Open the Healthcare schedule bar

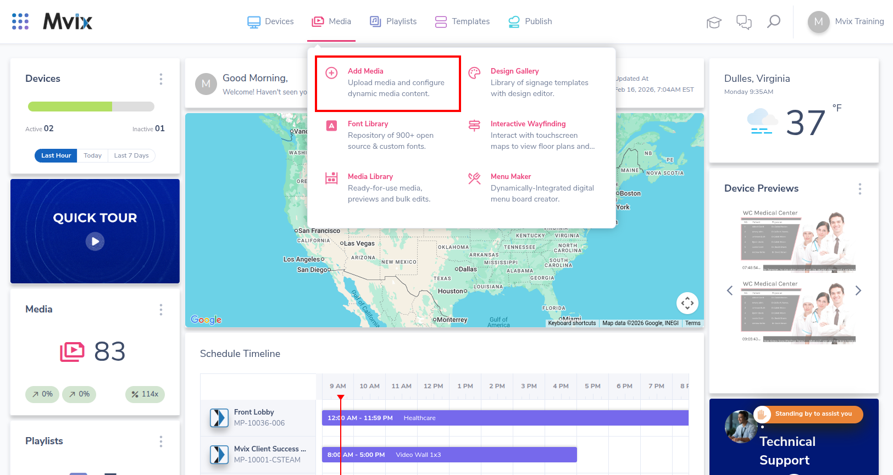[x=505, y=418]
